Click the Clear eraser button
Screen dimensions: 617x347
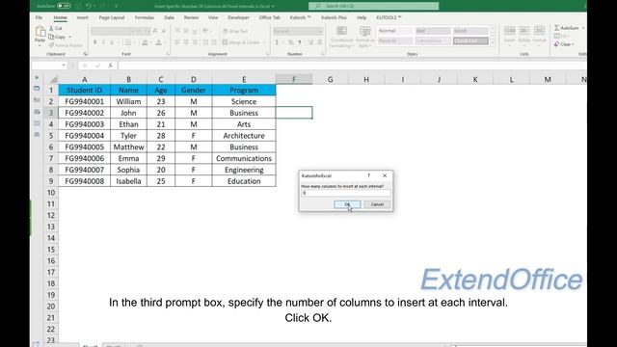[563, 44]
